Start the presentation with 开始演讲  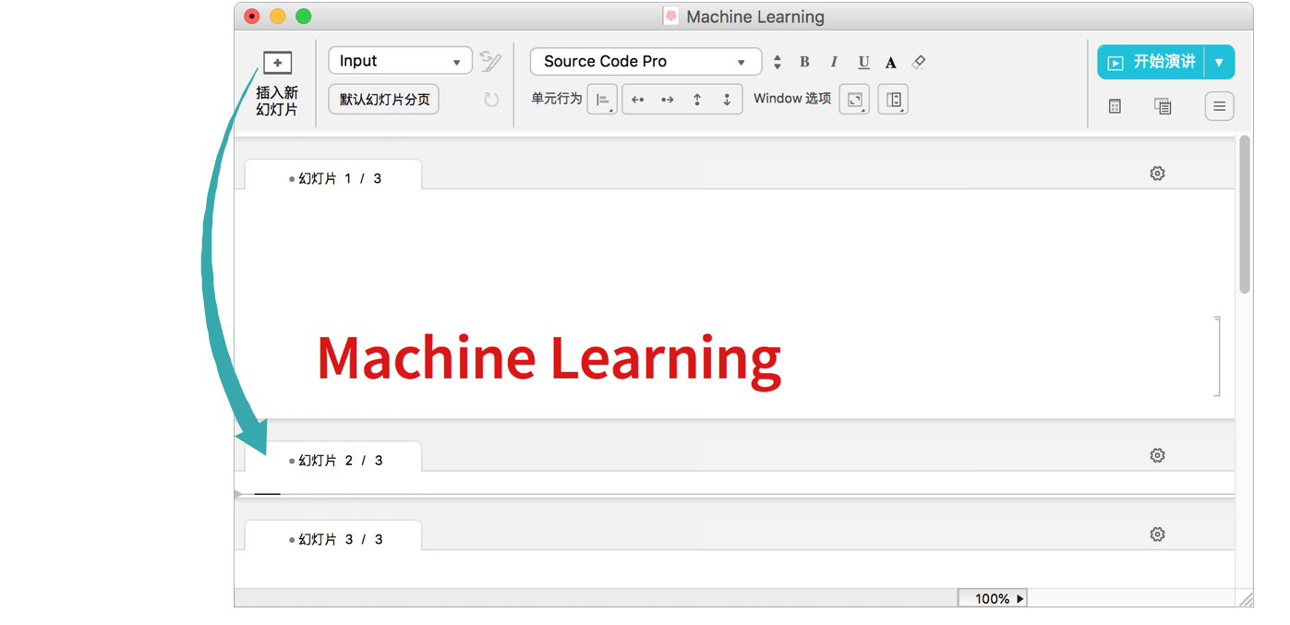coord(1151,62)
